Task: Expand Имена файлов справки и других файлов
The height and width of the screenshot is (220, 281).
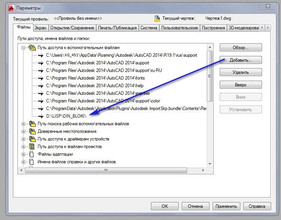Action: 23,162
